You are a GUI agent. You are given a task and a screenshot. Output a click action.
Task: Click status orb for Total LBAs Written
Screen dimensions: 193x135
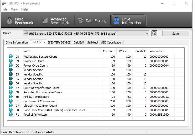[x=11, y=114]
